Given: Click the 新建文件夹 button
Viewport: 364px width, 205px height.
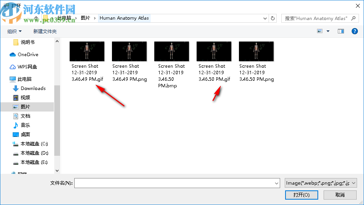Looking at the screenshot, I should (x=45, y=31).
